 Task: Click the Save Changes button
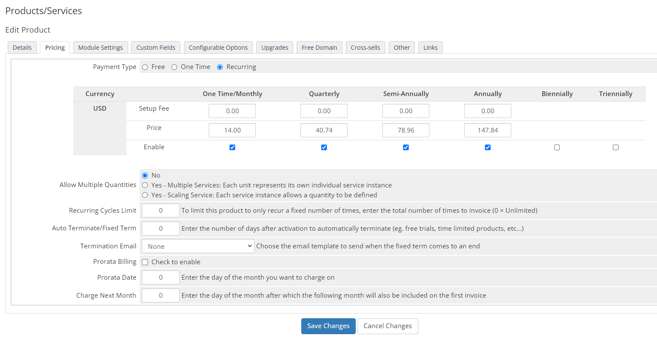point(328,326)
